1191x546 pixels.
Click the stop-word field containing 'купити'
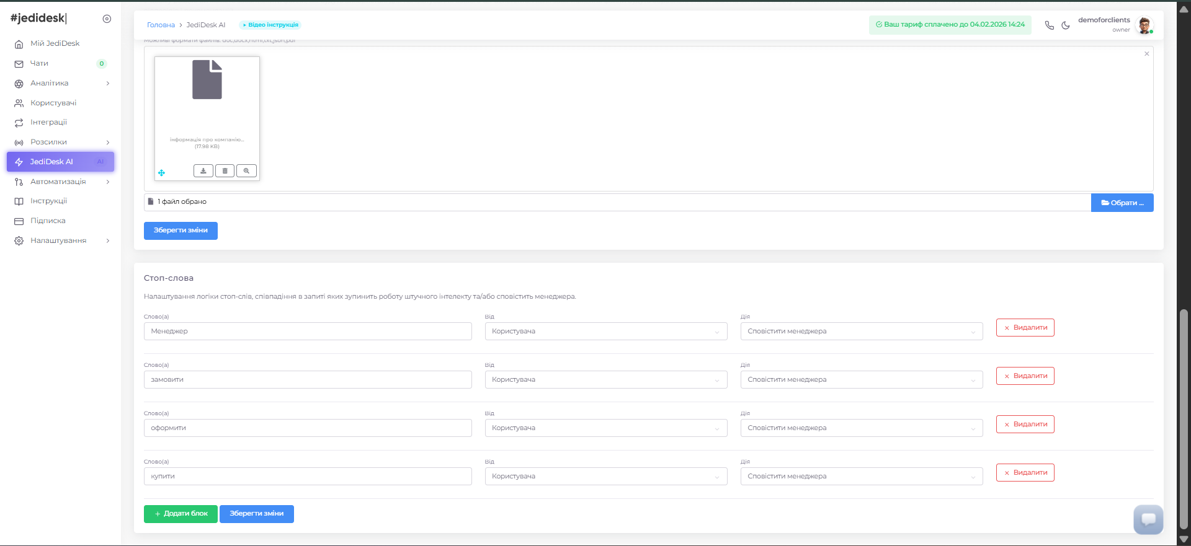click(308, 477)
